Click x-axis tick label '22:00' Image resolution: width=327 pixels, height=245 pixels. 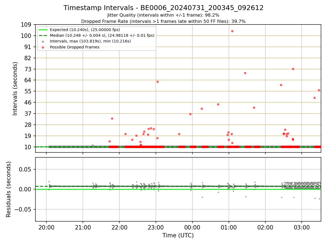coord(119,227)
